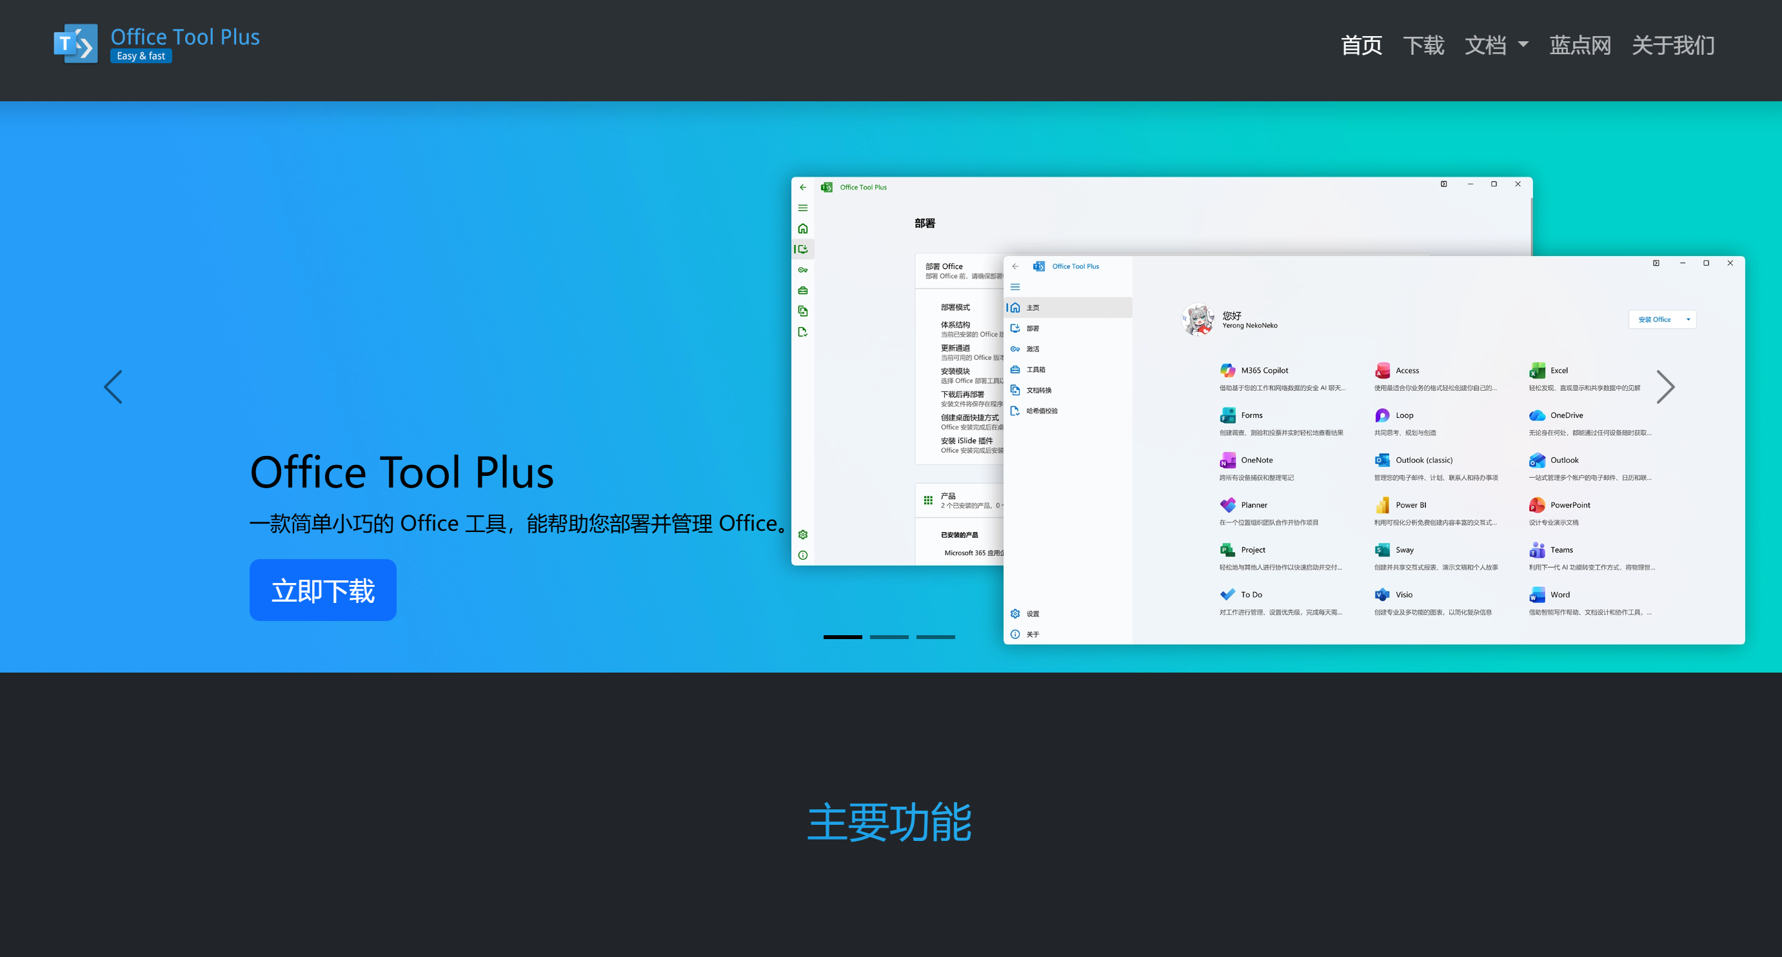Toggle the hamburger menu in the rear window

point(802,208)
